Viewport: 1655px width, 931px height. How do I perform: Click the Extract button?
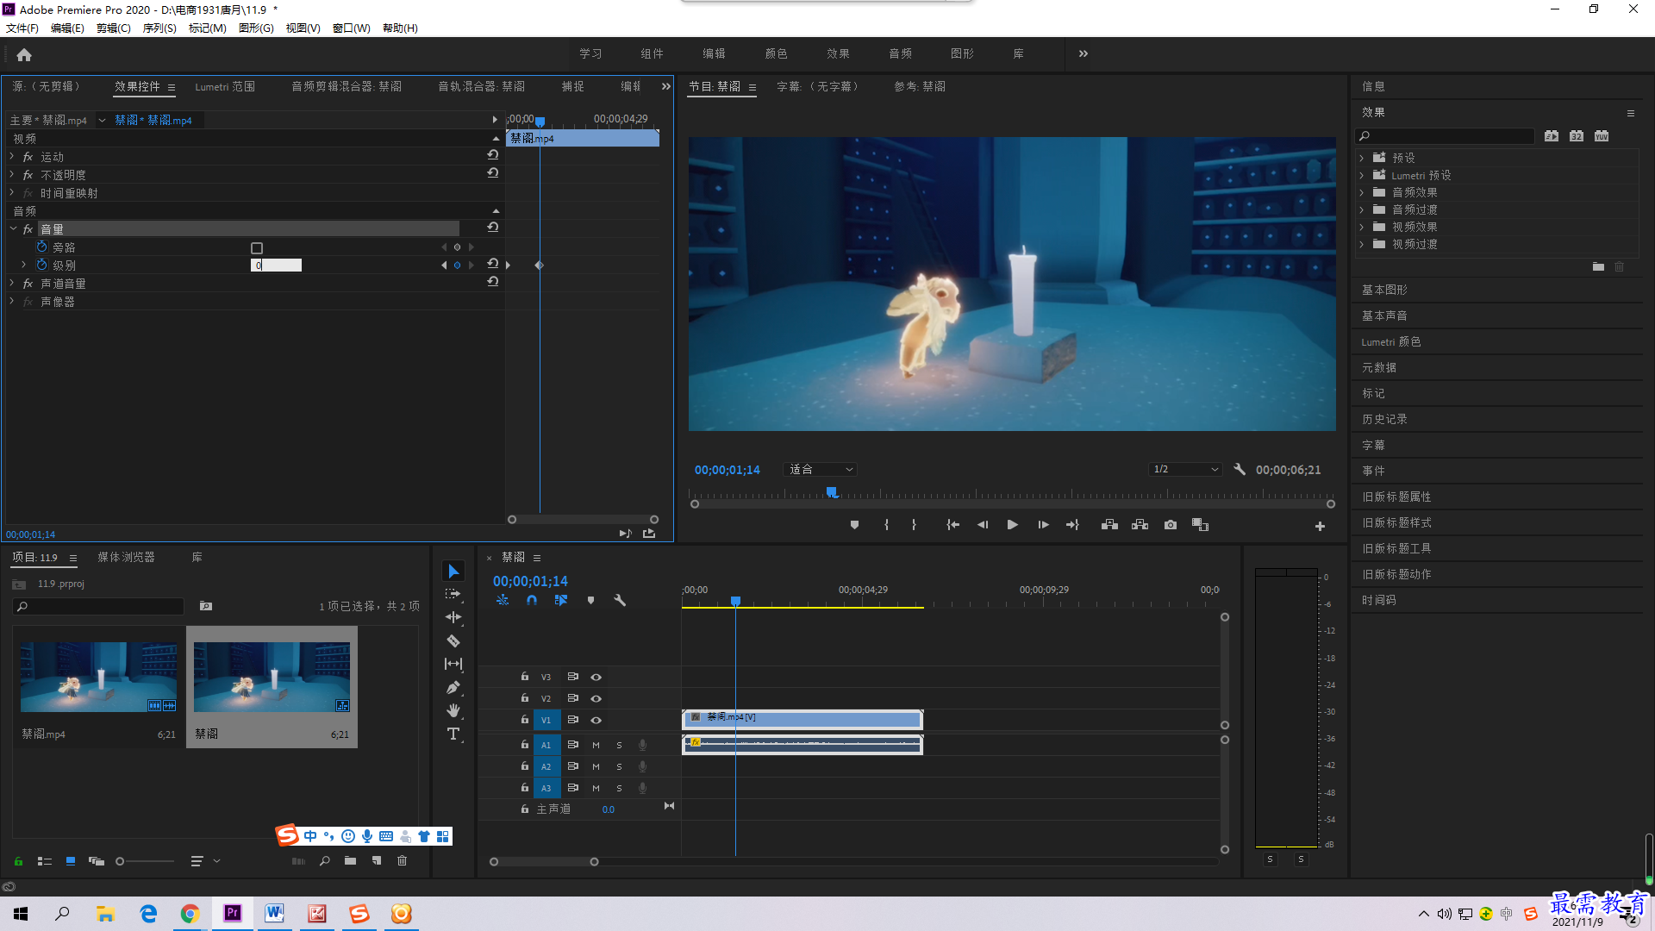point(1140,525)
